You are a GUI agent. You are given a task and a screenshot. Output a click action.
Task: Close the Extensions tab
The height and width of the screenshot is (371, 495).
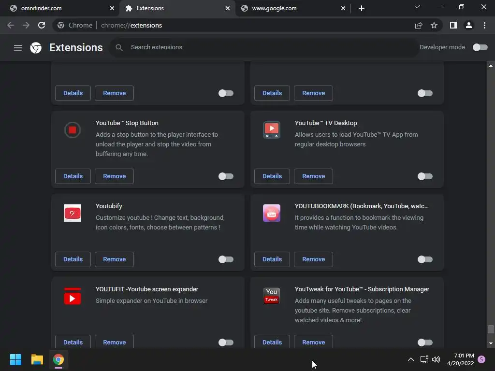(228, 8)
